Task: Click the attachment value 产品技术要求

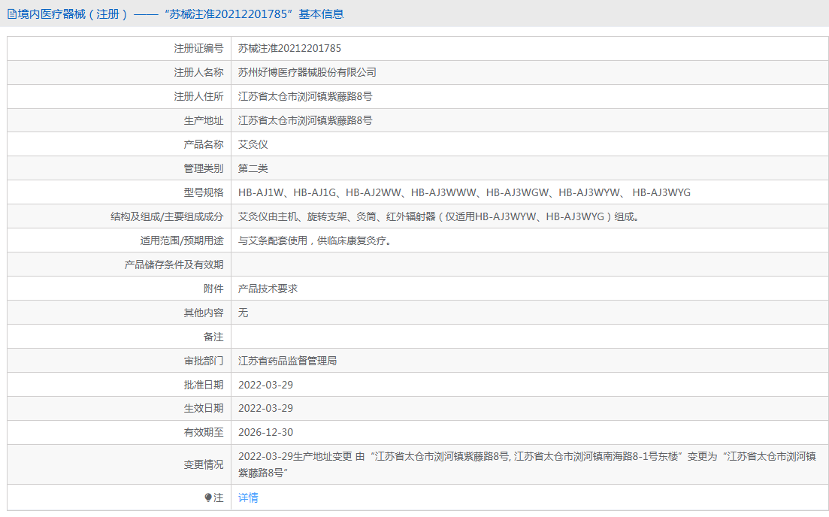Action: coord(268,289)
